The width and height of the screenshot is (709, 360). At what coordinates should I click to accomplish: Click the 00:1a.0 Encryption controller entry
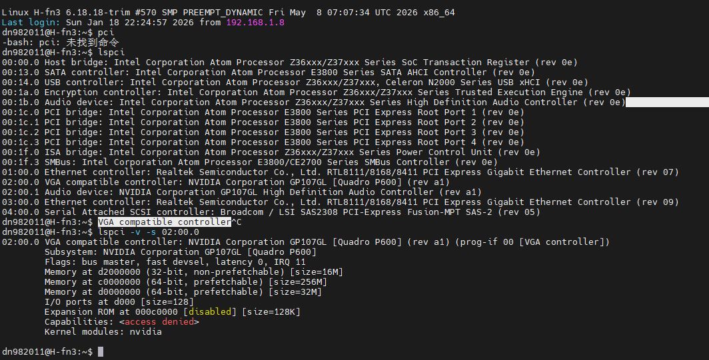[x=316, y=92]
